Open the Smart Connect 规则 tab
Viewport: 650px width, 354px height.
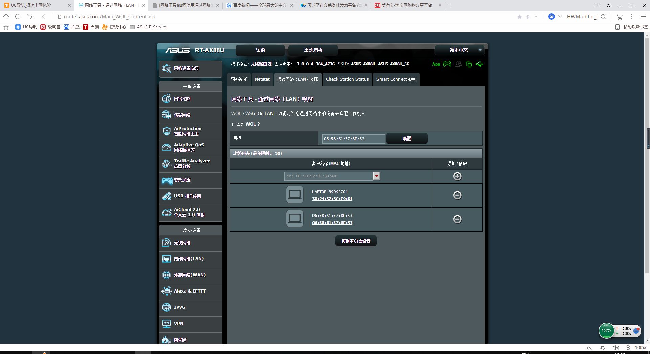396,79
